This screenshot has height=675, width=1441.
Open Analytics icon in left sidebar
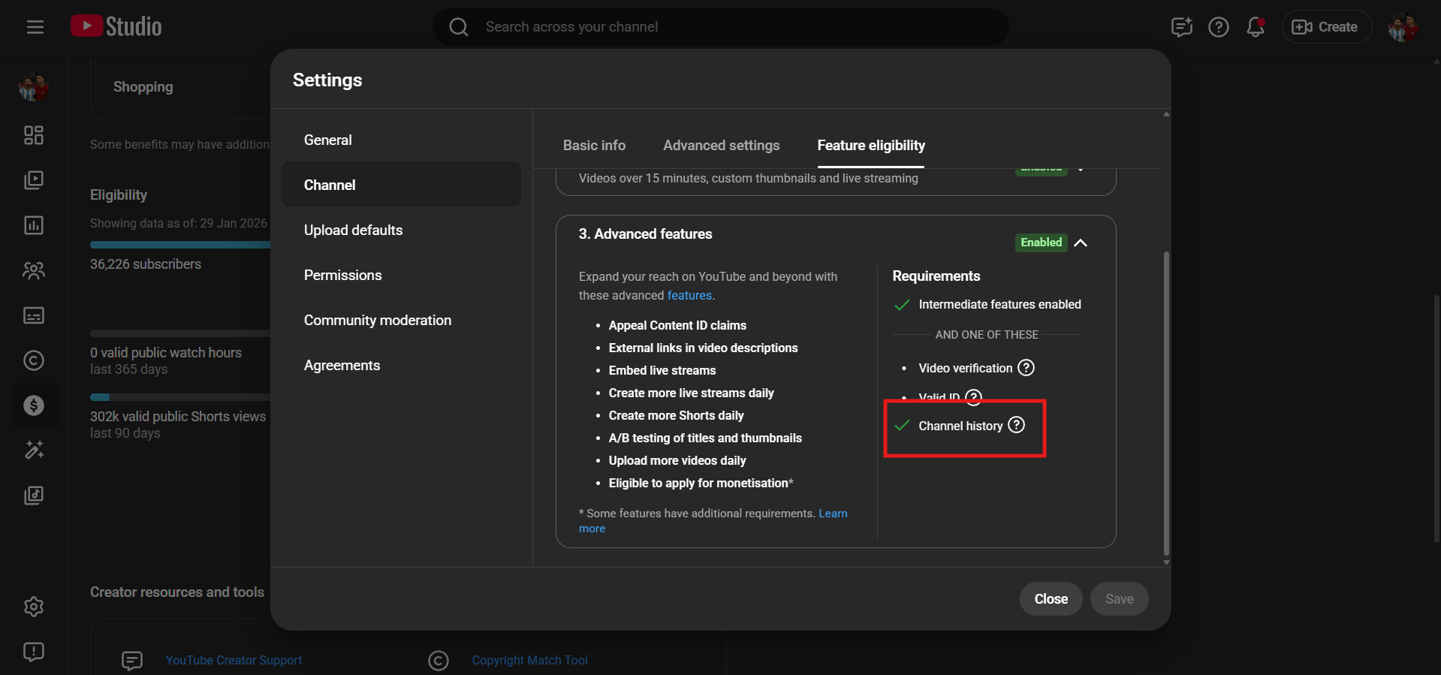pos(34,225)
